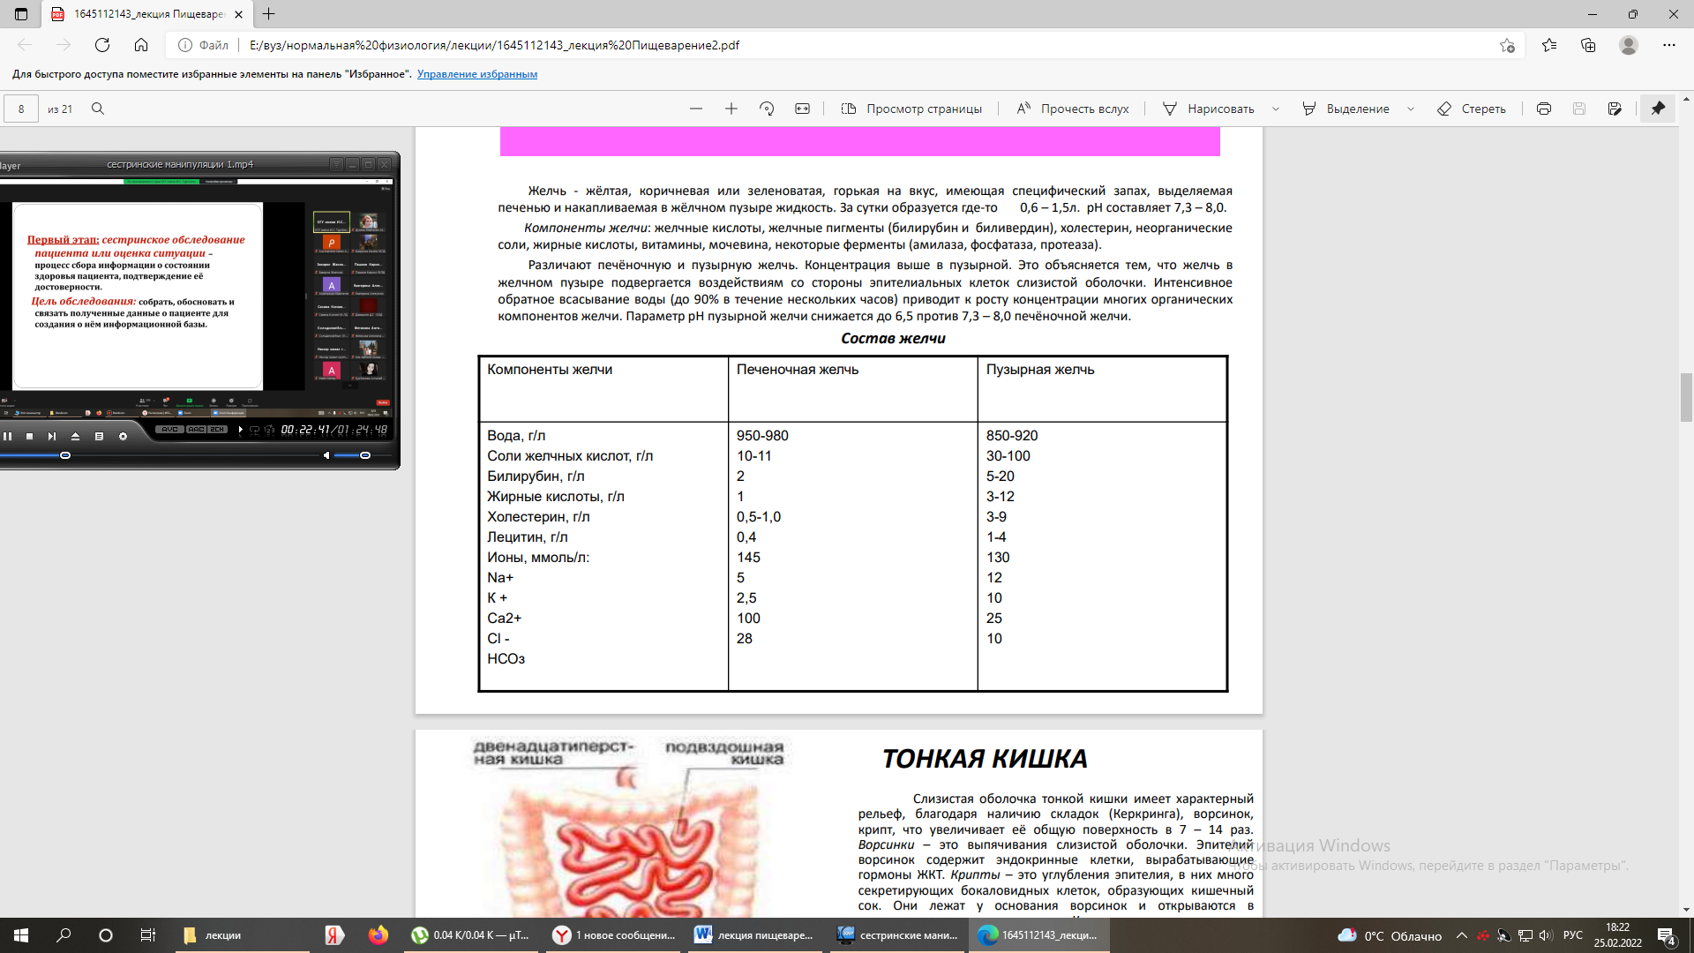The width and height of the screenshot is (1694, 953).
Task: Open the tab actions menu
Action: pos(21,14)
